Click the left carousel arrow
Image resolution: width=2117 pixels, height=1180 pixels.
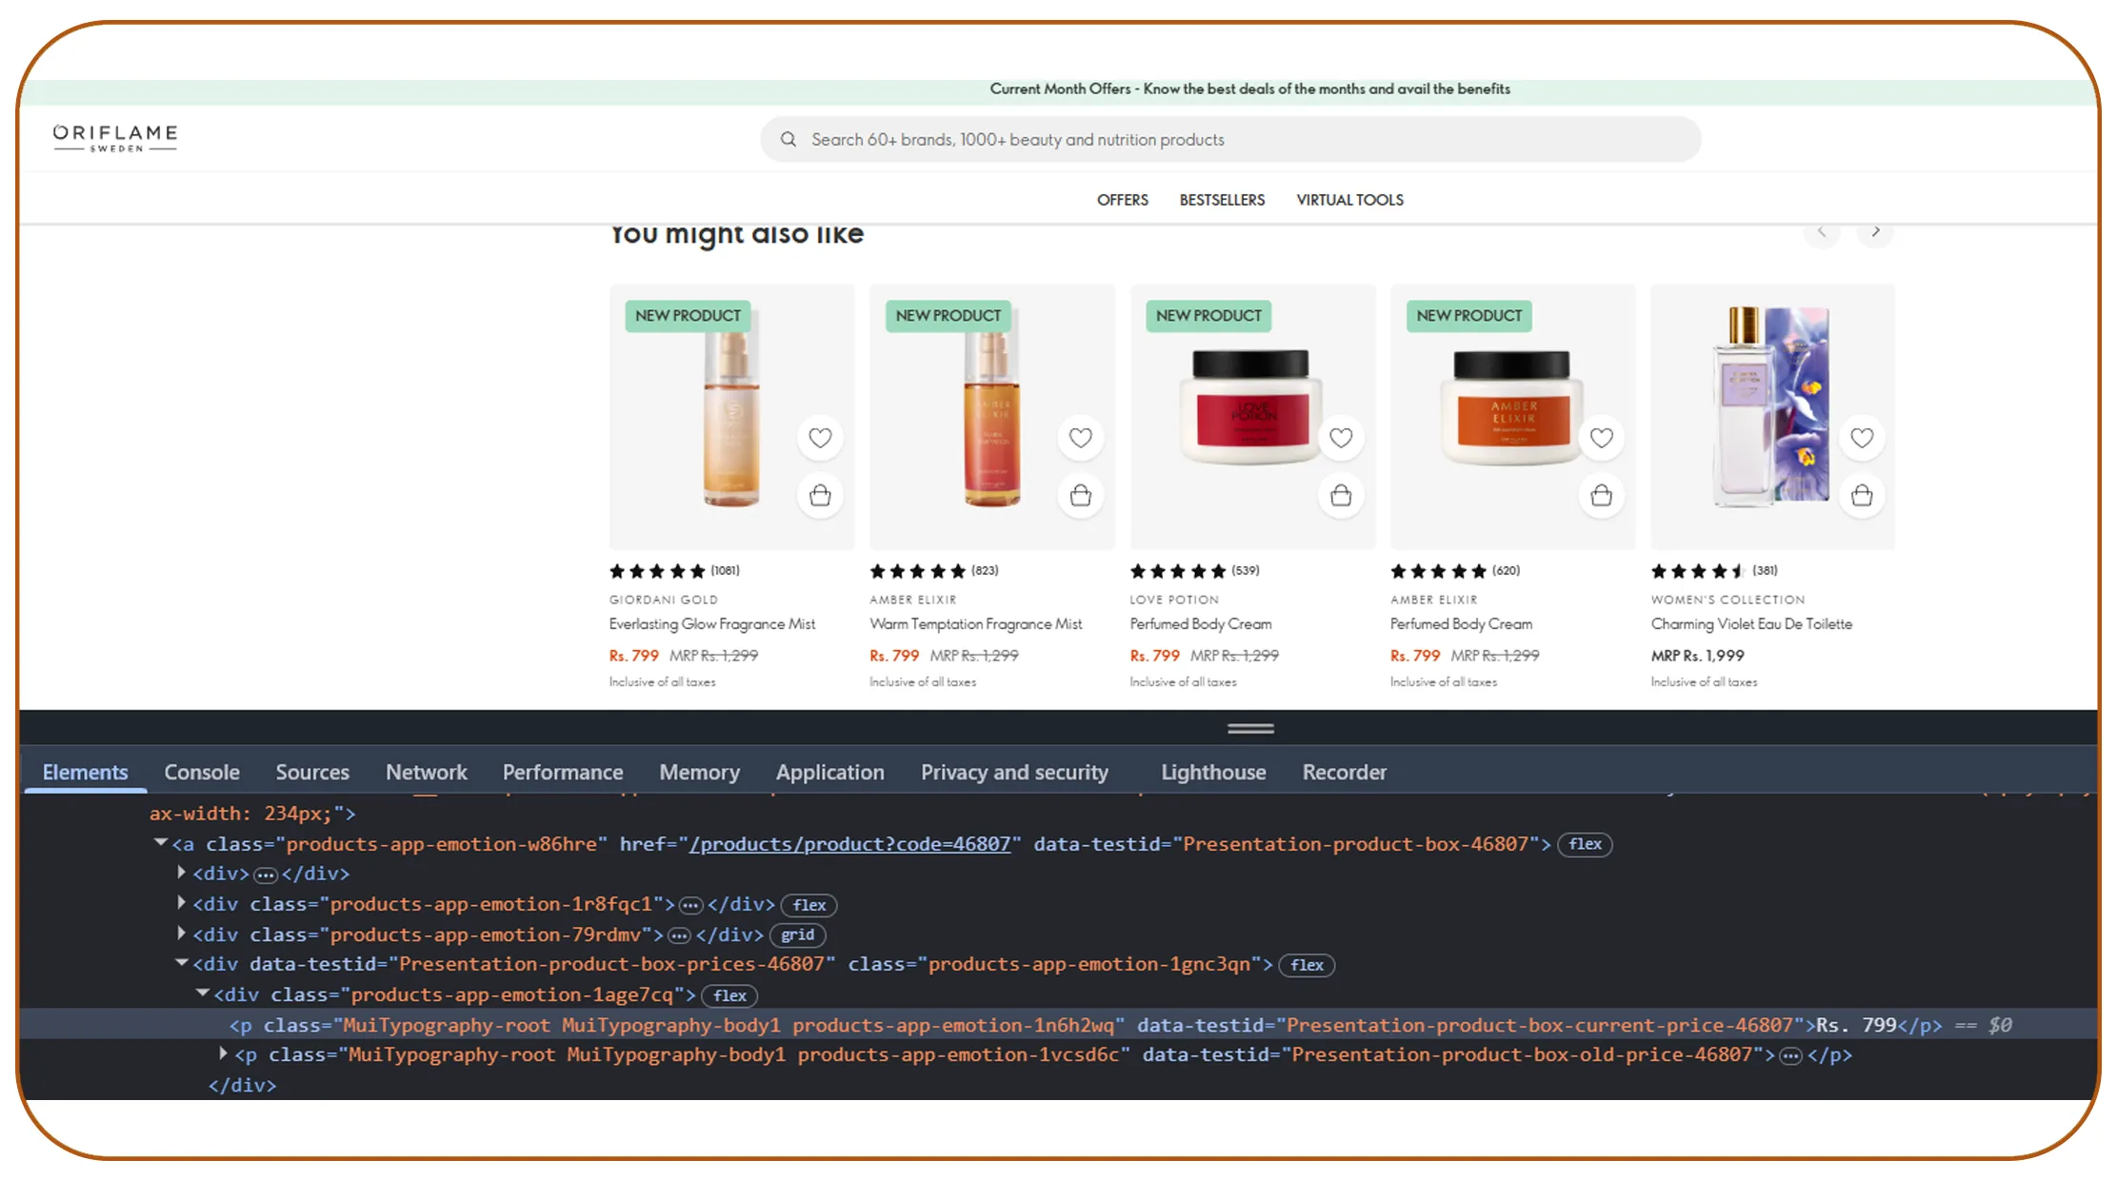1822,231
